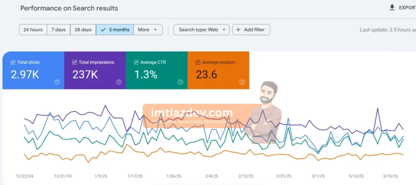This screenshot has height=185, width=416.
Task: Click the checkmark icon on 3 months
Action: 103,30
